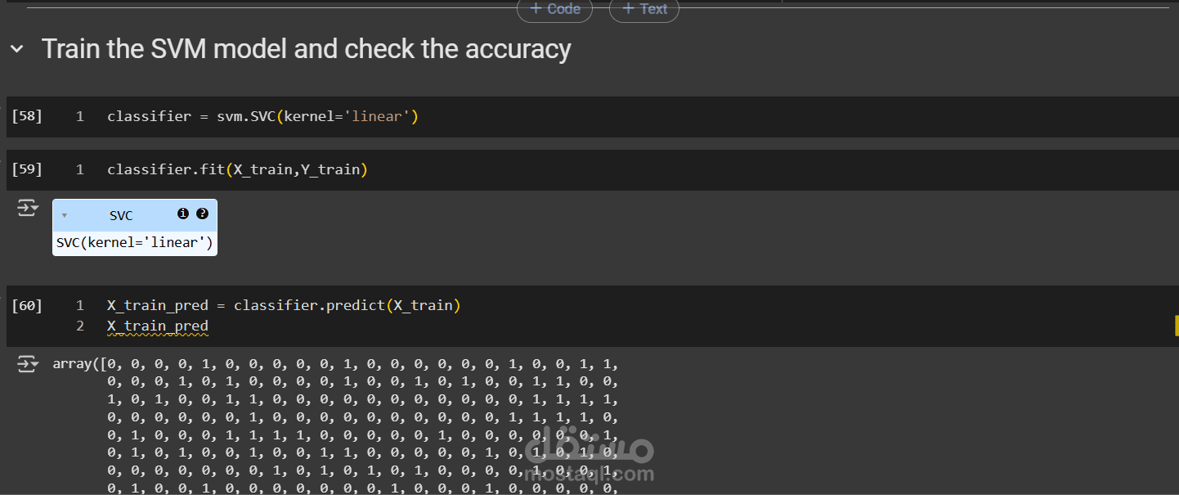Collapse the 'Train the SVM model' section
1179x495 pixels.
17,49
